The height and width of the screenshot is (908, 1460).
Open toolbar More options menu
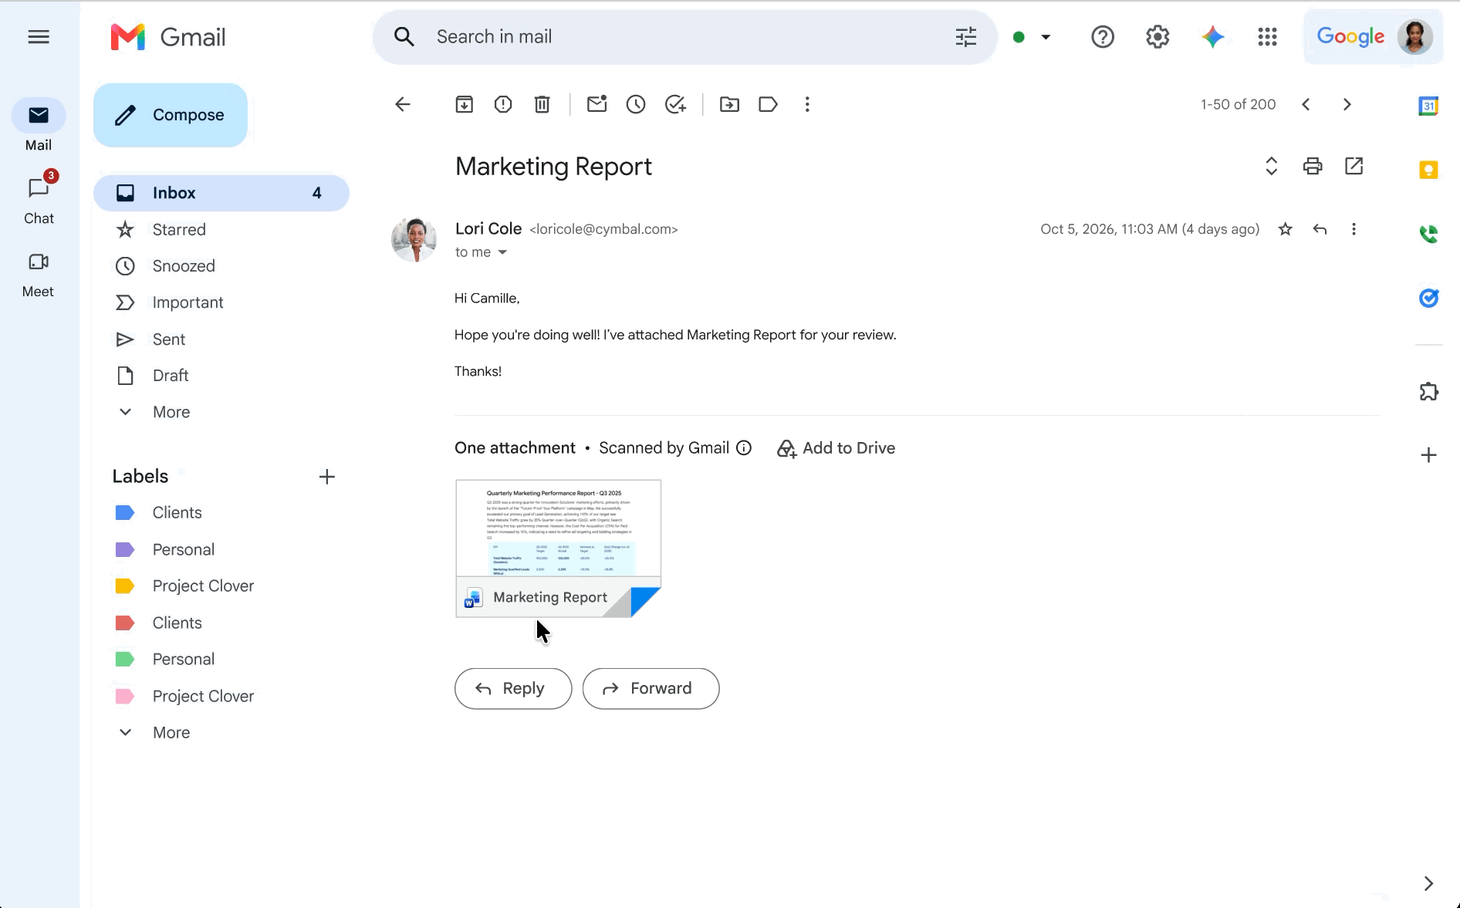[x=807, y=104]
